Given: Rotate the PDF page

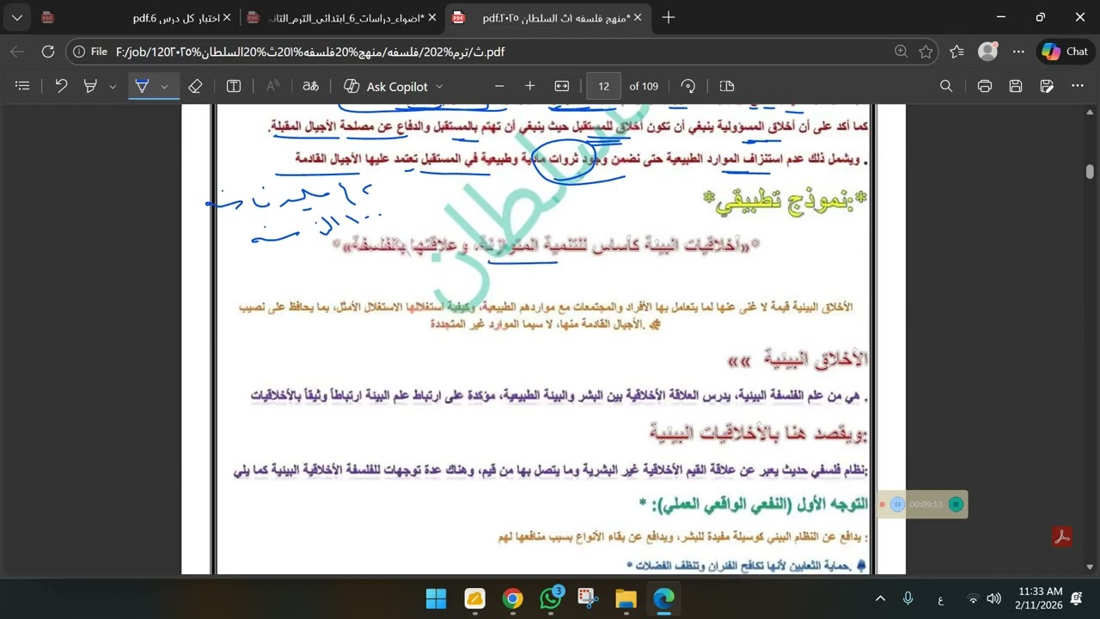Looking at the screenshot, I should coord(688,86).
